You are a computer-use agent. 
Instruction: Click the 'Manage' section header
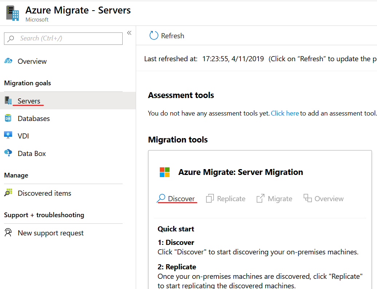[x=16, y=175]
